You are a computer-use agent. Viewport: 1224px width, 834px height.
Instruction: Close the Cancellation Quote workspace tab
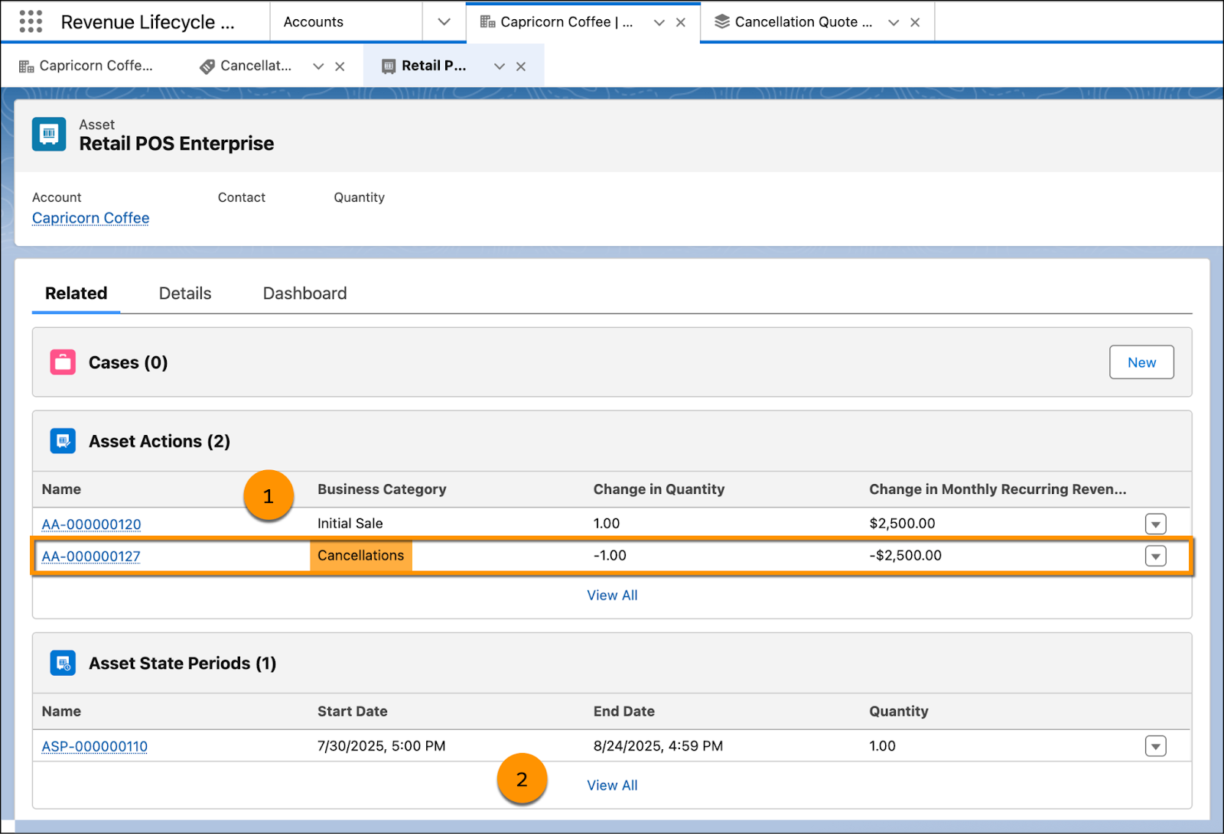pyautogui.click(x=914, y=22)
